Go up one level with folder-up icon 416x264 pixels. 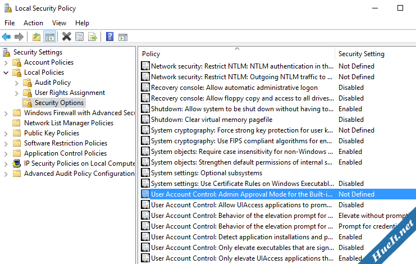(x=36, y=37)
